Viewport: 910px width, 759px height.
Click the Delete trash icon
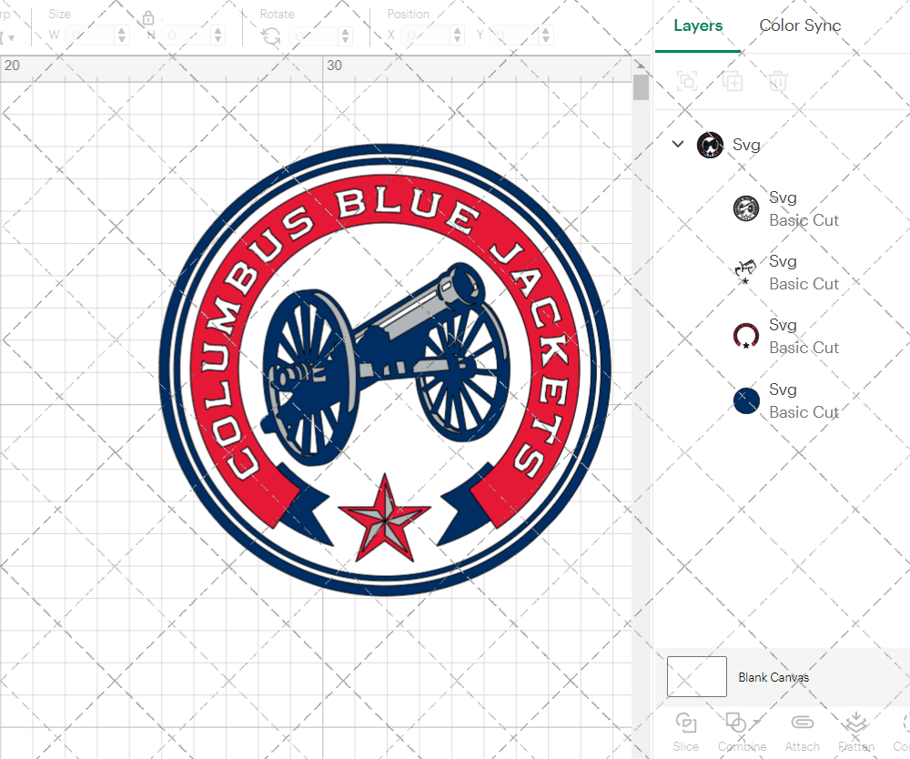point(778,81)
